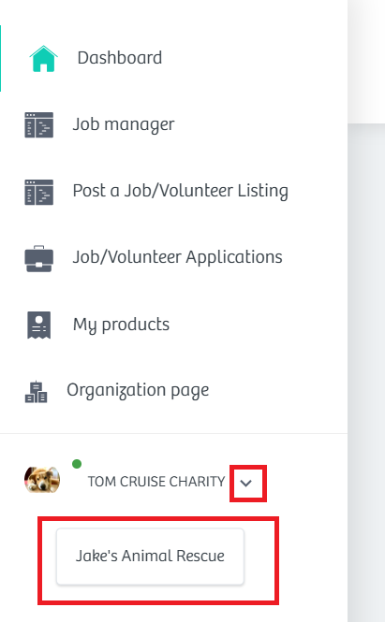The height and width of the screenshot is (622, 385).
Task: Click the dog profile avatar
Action: (42, 480)
